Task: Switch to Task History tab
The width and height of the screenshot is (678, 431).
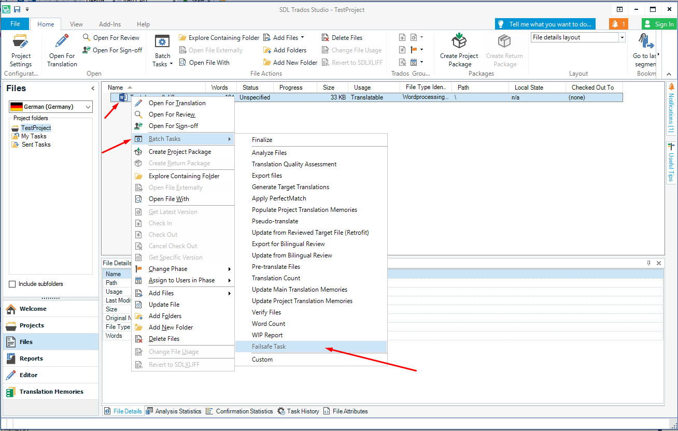Action: pos(298,411)
